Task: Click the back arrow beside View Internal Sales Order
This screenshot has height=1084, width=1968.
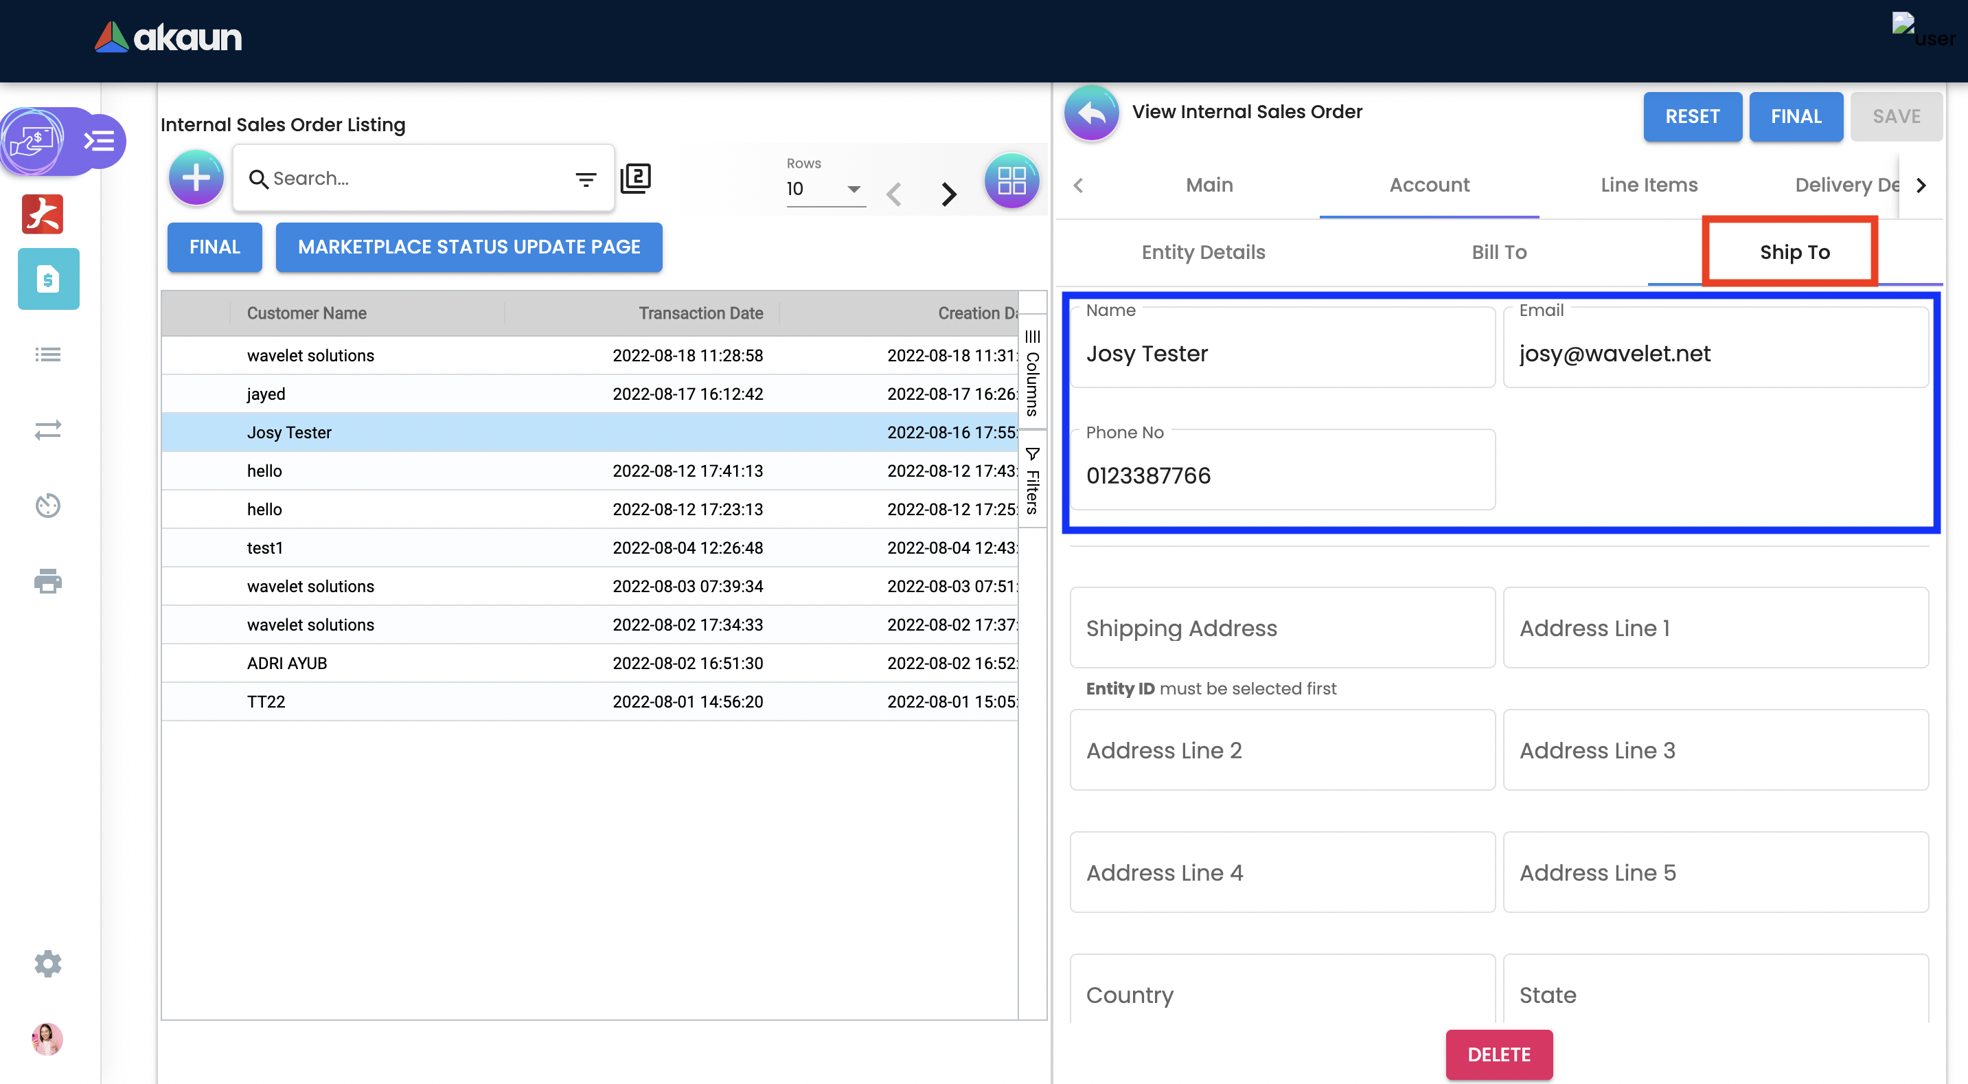Action: [1091, 113]
